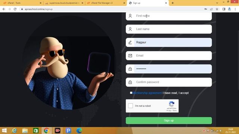
Task: Click the reCAPTCHA logo
Action: 171,104
